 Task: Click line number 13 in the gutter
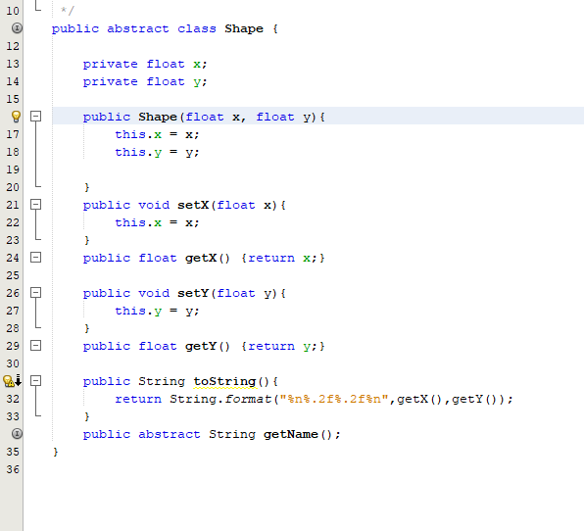click(13, 64)
